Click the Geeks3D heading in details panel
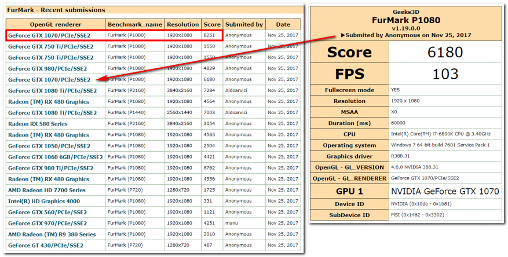 click(406, 12)
